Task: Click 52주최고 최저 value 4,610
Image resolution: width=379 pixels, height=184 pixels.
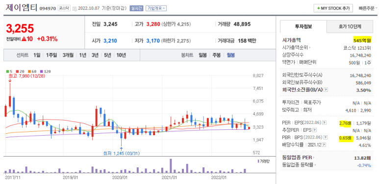Action: [x=351, y=110]
